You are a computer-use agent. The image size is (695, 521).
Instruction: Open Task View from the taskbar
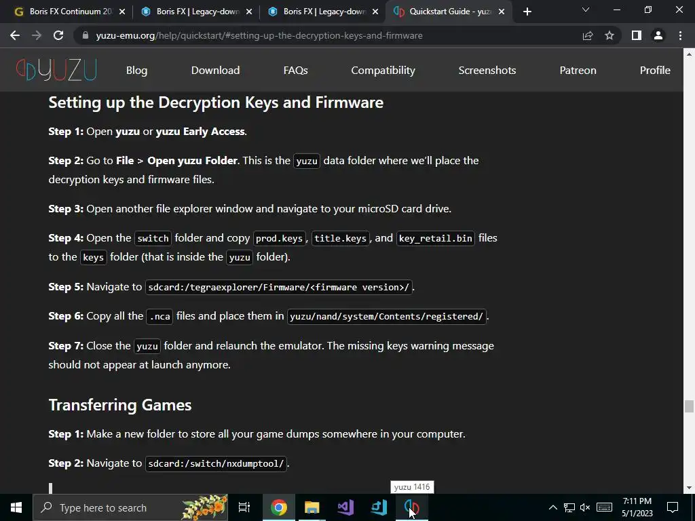pyautogui.click(x=244, y=507)
